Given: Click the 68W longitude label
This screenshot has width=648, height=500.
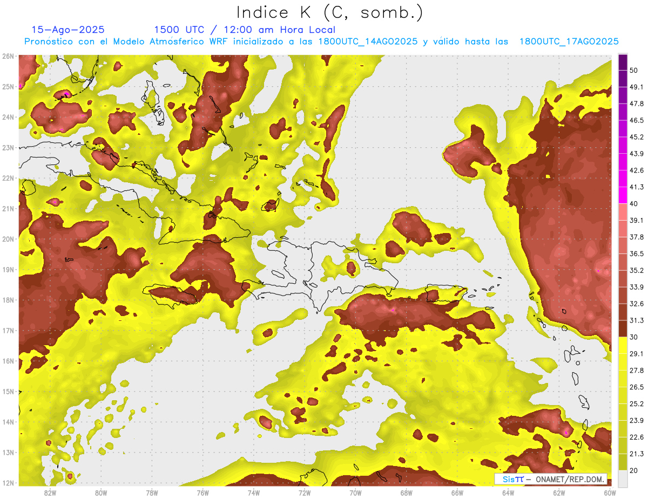Looking at the screenshot, I should pos(407,492).
